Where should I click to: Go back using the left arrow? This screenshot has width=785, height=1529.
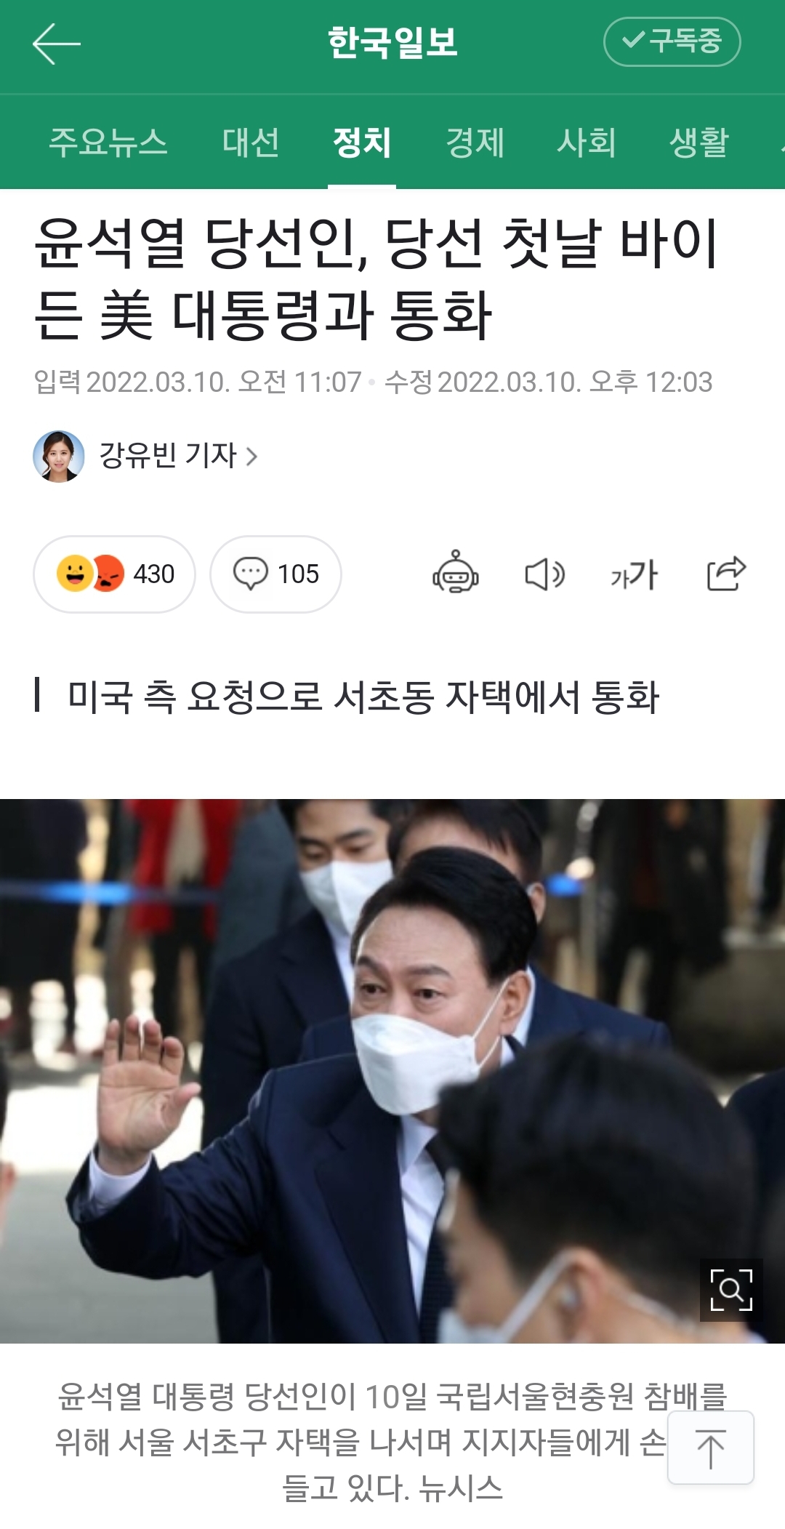point(57,44)
